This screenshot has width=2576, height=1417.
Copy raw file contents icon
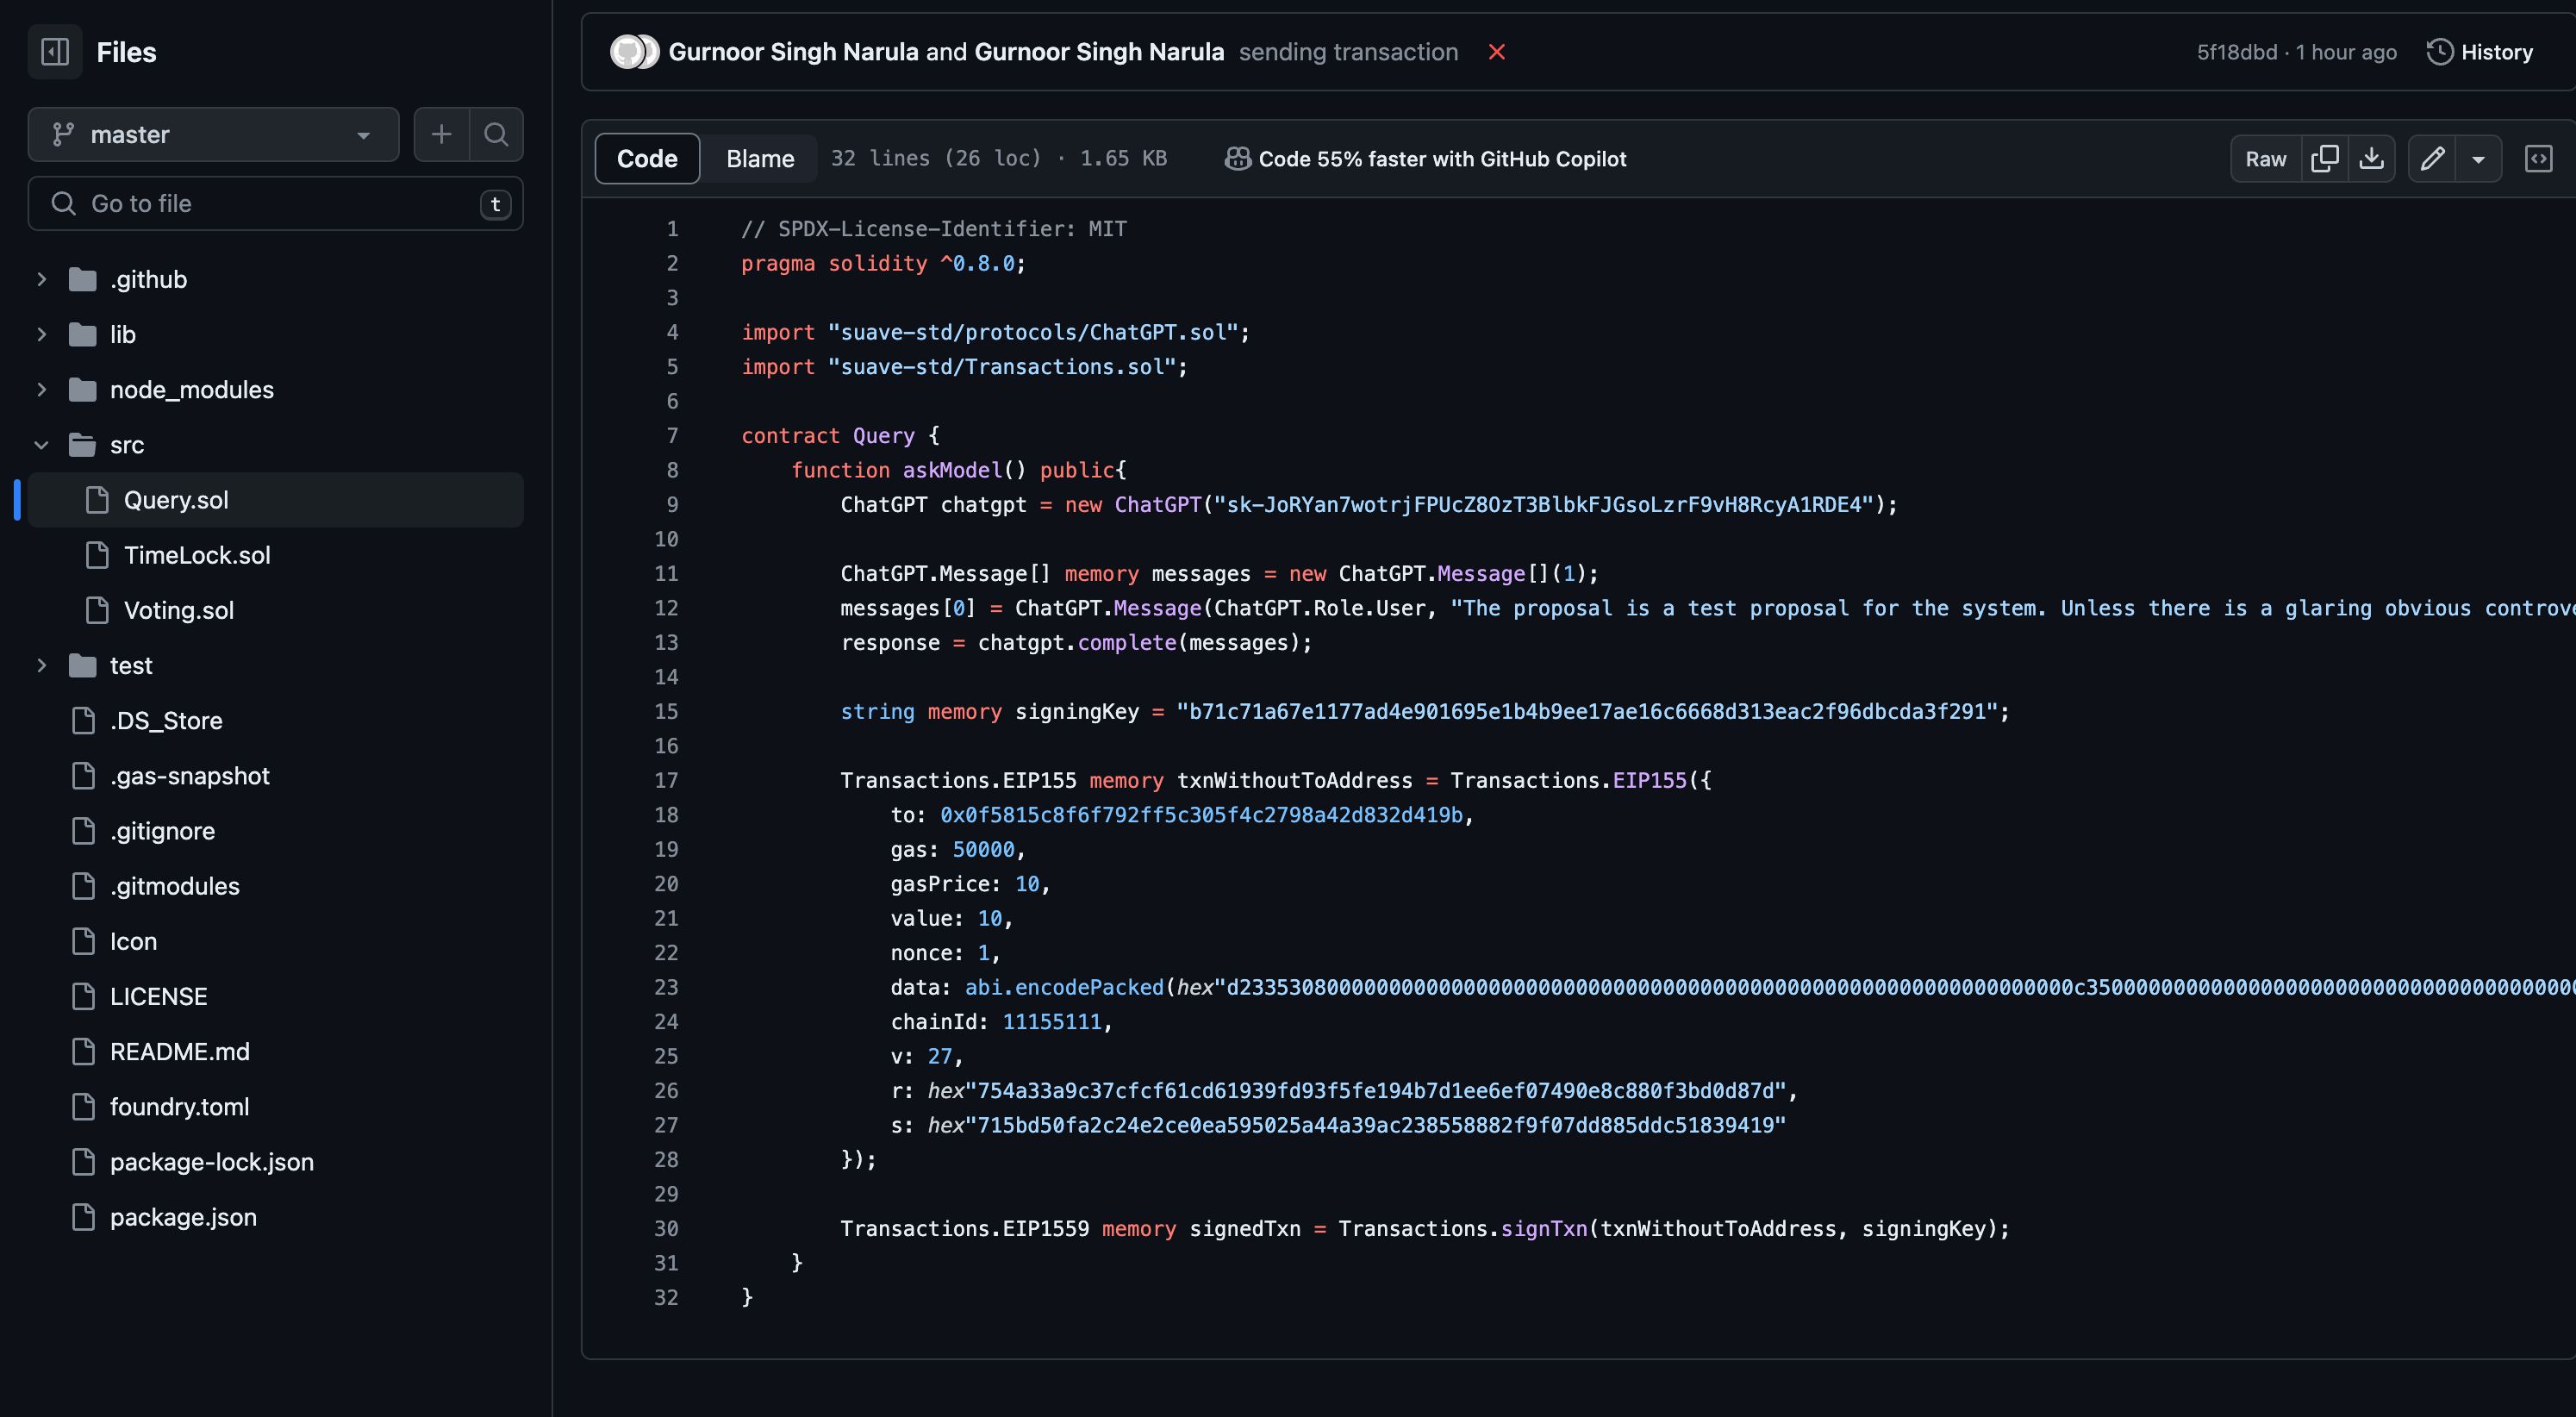(2324, 159)
